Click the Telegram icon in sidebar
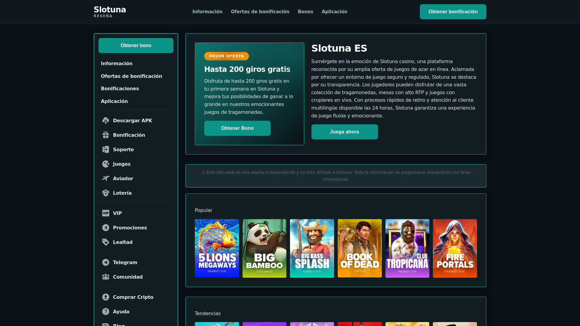580x326 pixels. pyautogui.click(x=106, y=262)
